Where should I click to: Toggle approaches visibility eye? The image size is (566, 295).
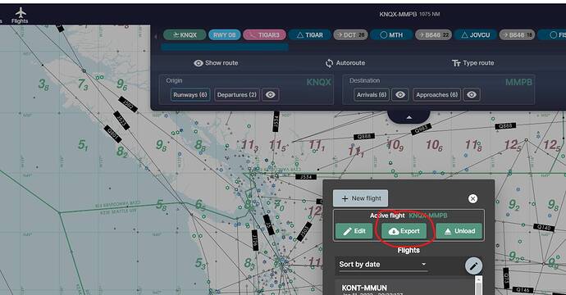point(472,95)
